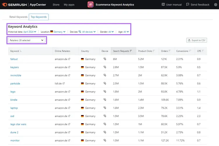Click the export icon in Export to CSV
Image resolution: width=219 pixels, height=146 pixels.
(x=189, y=40)
